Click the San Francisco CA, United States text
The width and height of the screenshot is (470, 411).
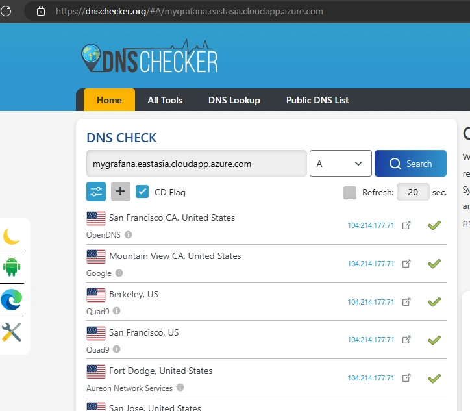pos(172,218)
